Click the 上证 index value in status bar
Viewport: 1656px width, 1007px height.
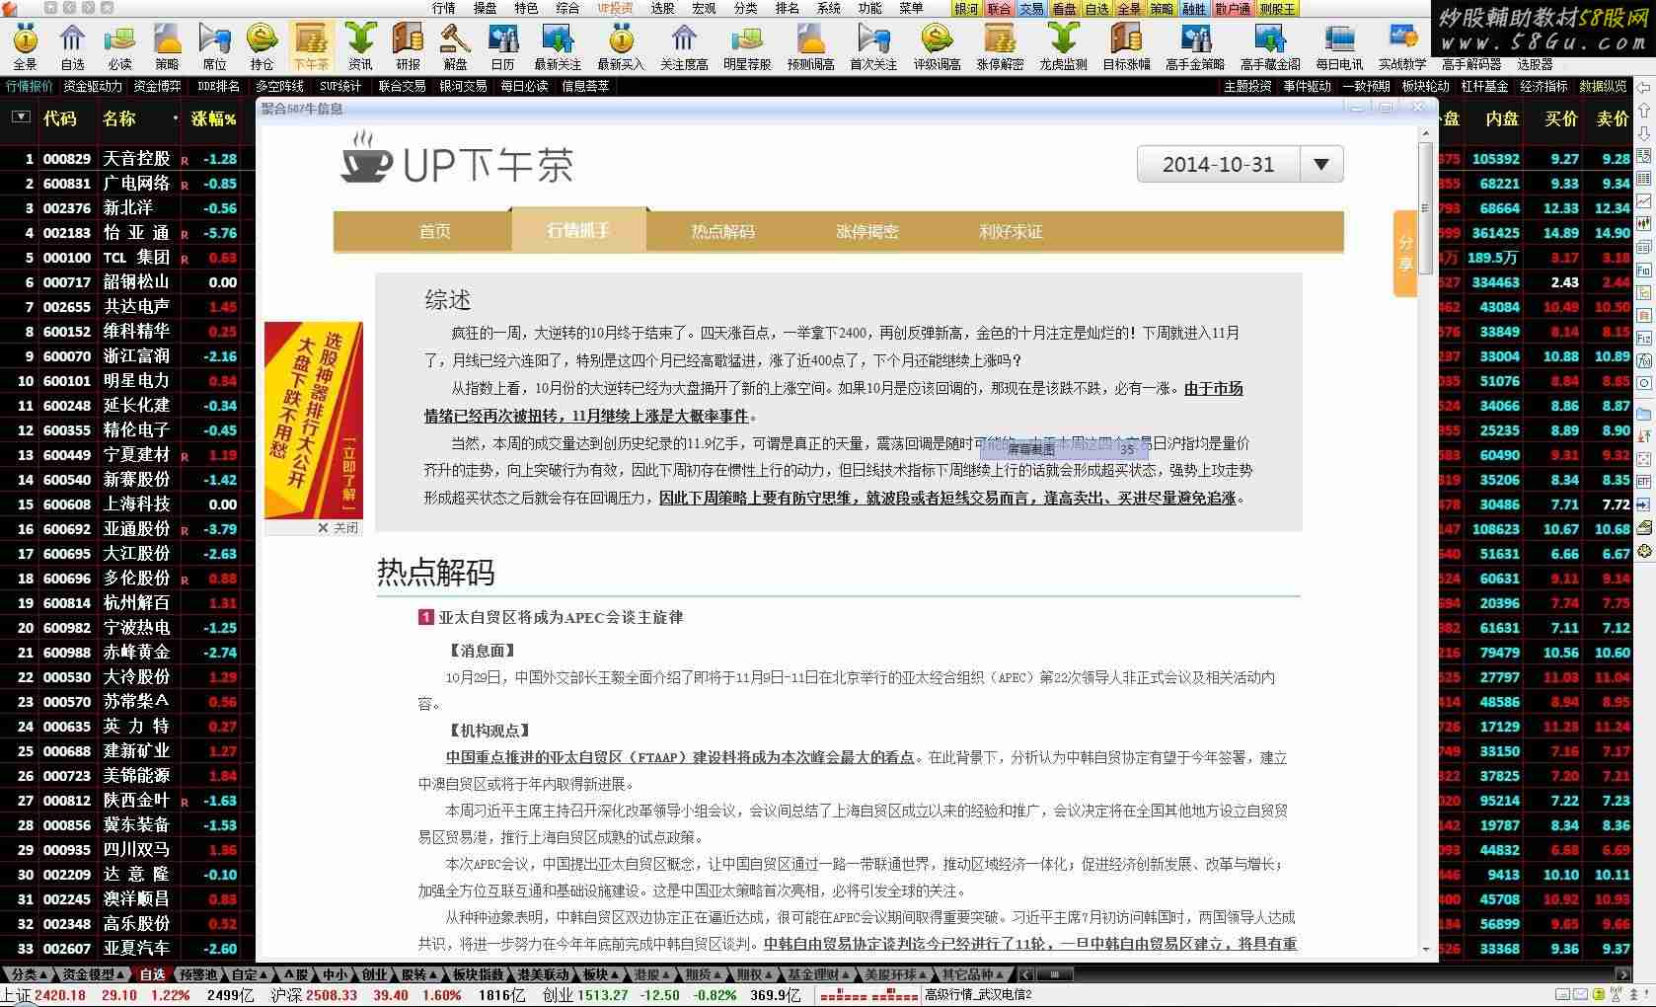click(x=59, y=995)
